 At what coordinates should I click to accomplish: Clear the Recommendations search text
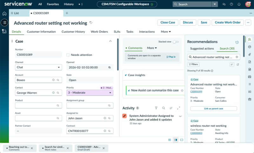coord(237,57)
